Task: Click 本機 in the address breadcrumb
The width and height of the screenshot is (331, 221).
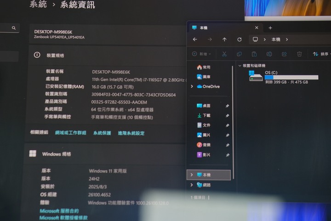Action: tap(276, 40)
